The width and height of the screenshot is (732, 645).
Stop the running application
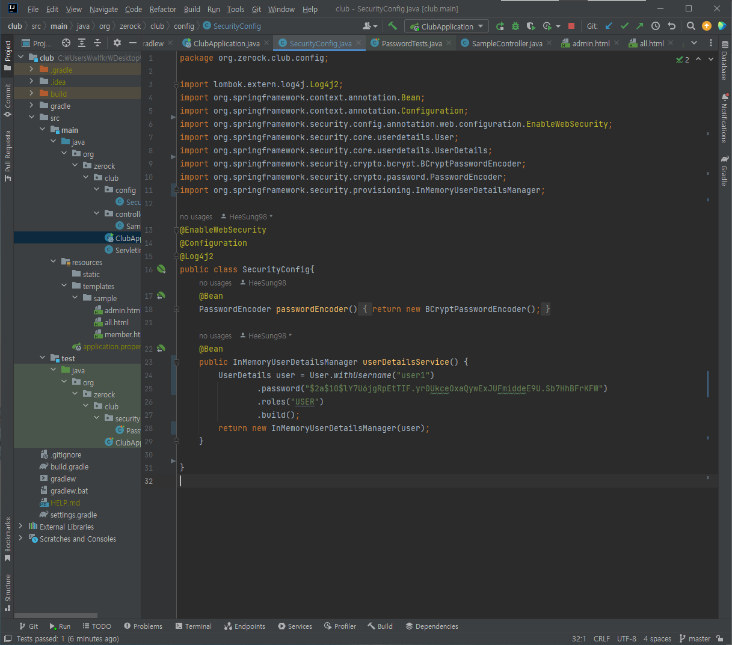tap(571, 26)
